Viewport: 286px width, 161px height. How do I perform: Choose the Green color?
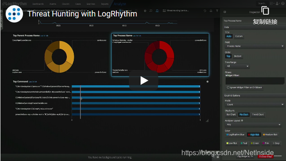[255, 143]
